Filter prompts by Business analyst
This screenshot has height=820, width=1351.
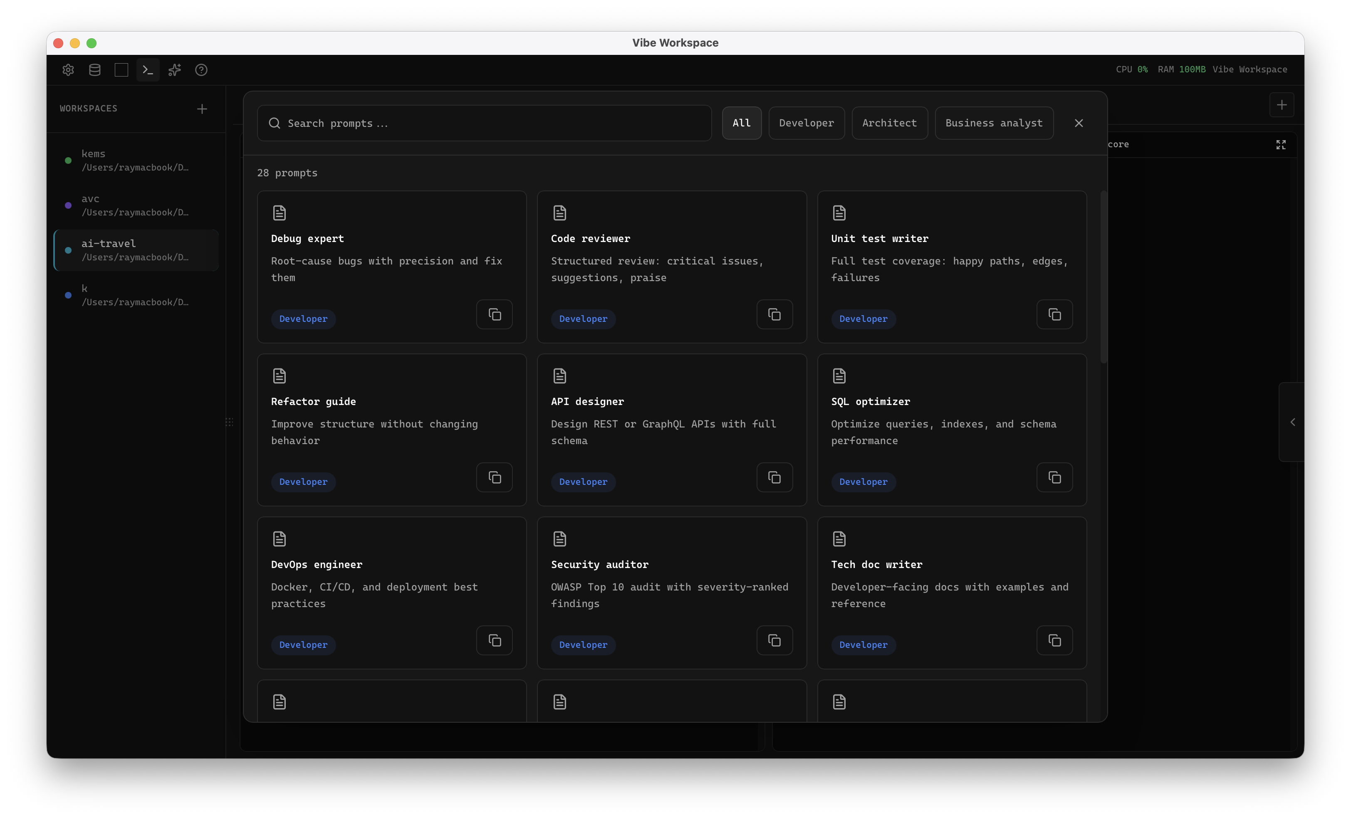(994, 123)
